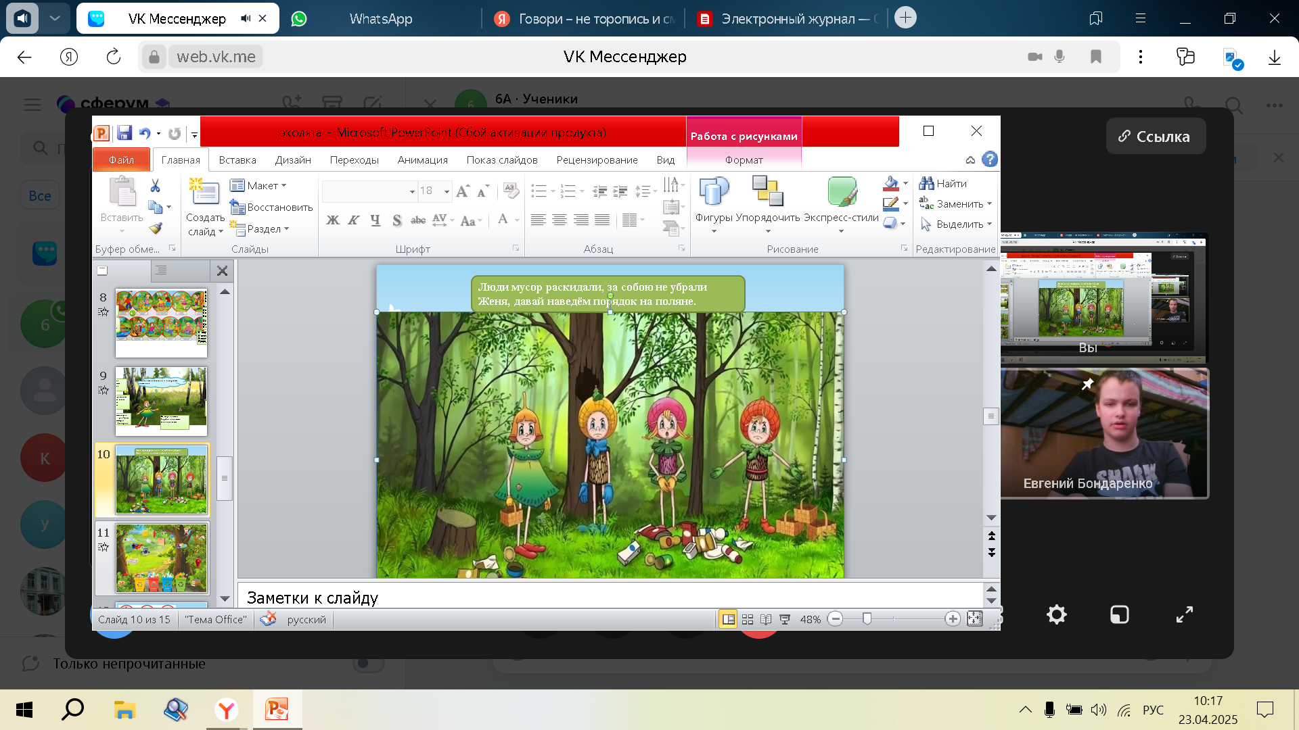Fit slide to current window icon
Image resolution: width=1299 pixels, height=730 pixels.
point(975,618)
